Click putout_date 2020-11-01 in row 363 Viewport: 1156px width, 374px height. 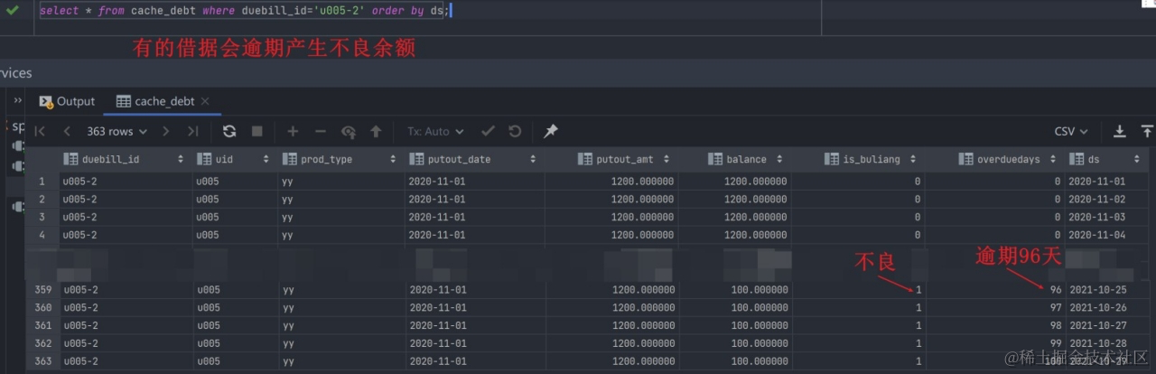pos(472,362)
